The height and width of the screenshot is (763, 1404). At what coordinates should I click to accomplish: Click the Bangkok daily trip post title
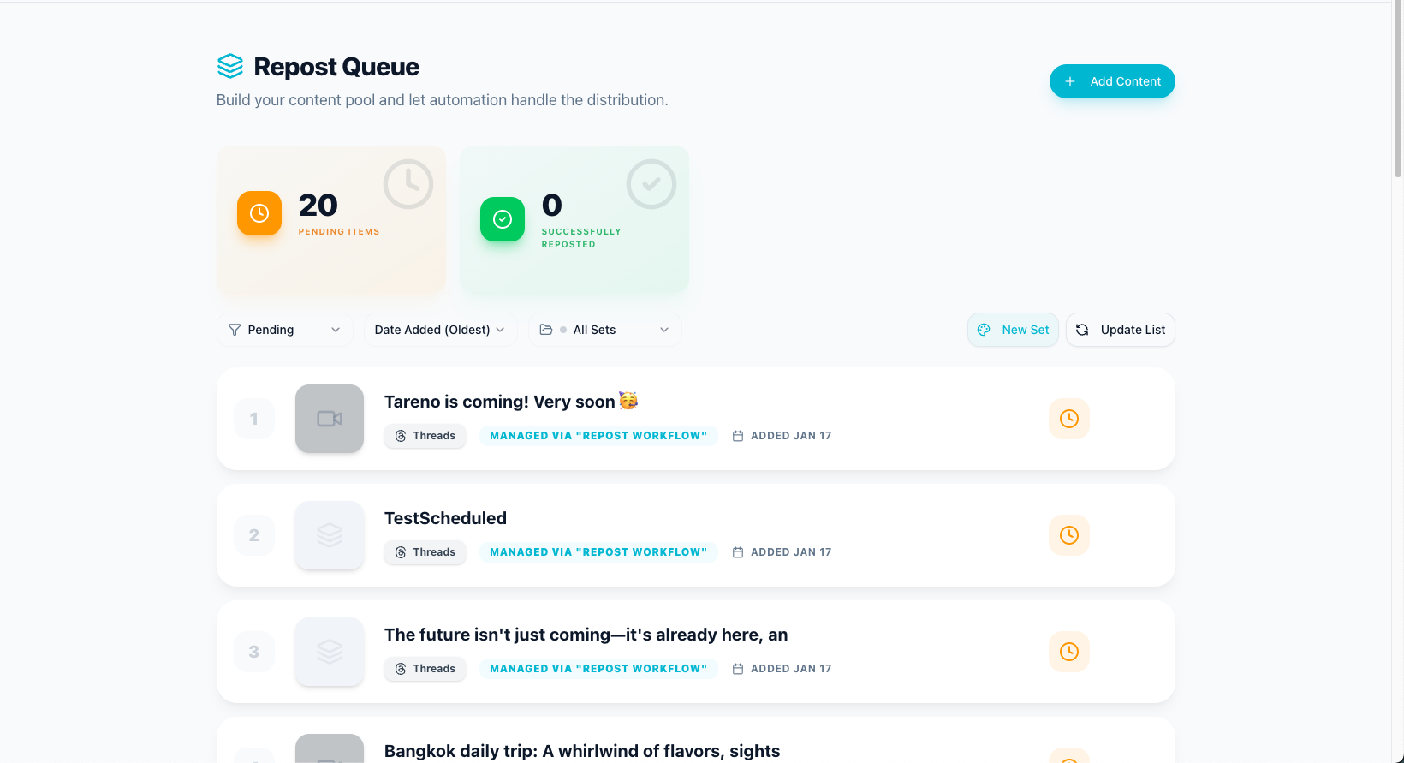pyautogui.click(x=582, y=751)
